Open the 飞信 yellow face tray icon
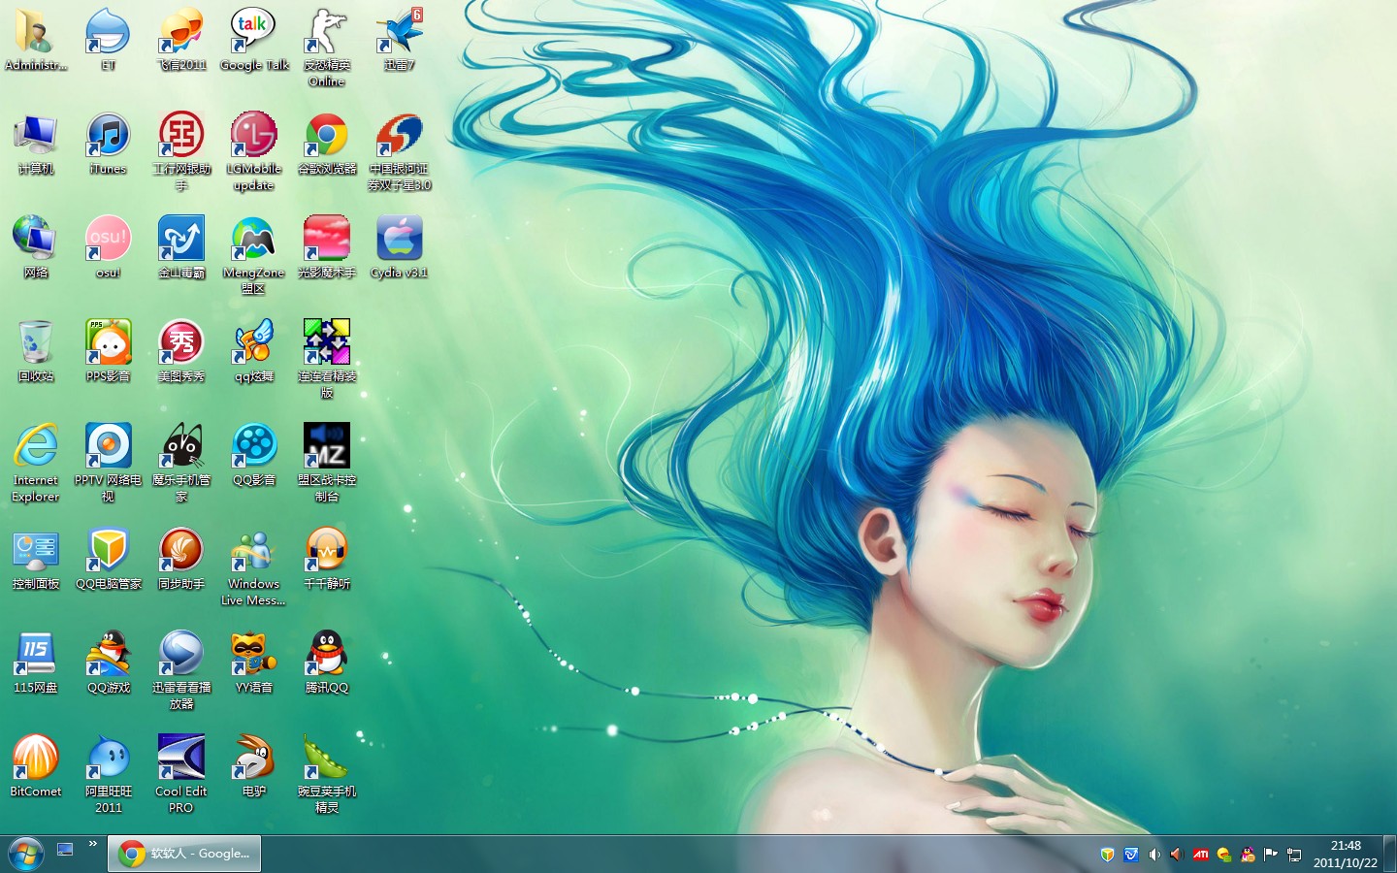 tap(1224, 855)
